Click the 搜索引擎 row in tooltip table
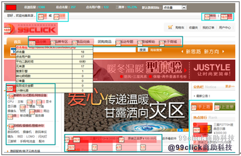 point(54,71)
